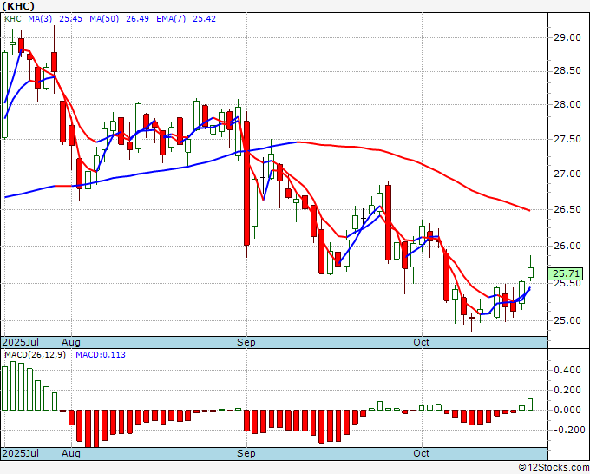Click the 26.00 price axis label
The height and width of the screenshot is (474, 590).
tap(567, 246)
